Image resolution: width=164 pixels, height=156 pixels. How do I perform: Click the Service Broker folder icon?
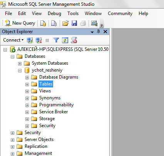coord(34,112)
